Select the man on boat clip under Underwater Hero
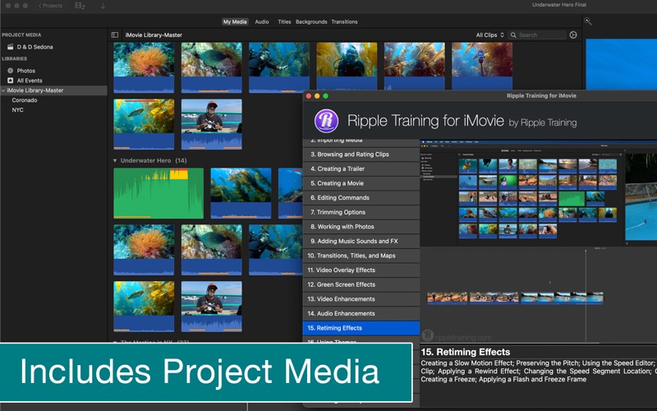 point(212,306)
